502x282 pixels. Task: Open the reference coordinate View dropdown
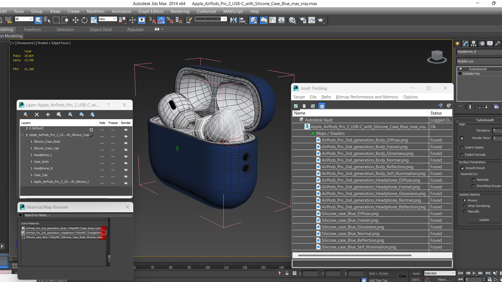pyautogui.click(x=107, y=19)
